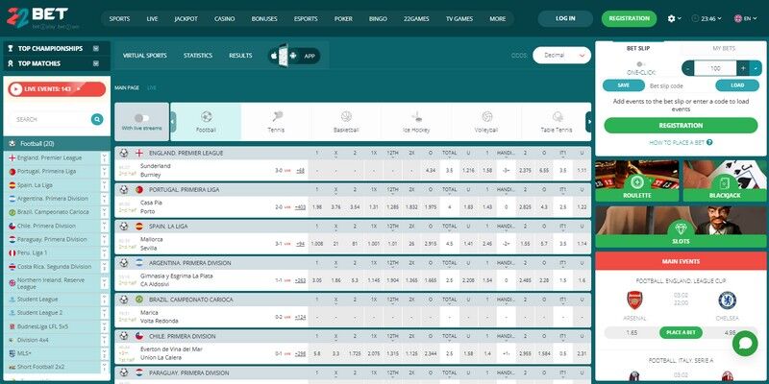Open the ESPORTS menu
Image resolution: width=769 pixels, height=384 pixels.
tap(306, 18)
